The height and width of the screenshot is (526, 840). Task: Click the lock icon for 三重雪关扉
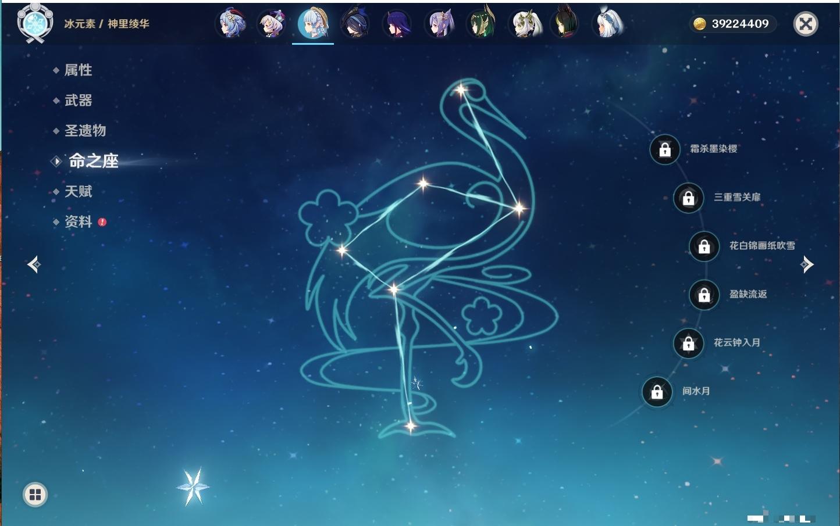tap(688, 198)
